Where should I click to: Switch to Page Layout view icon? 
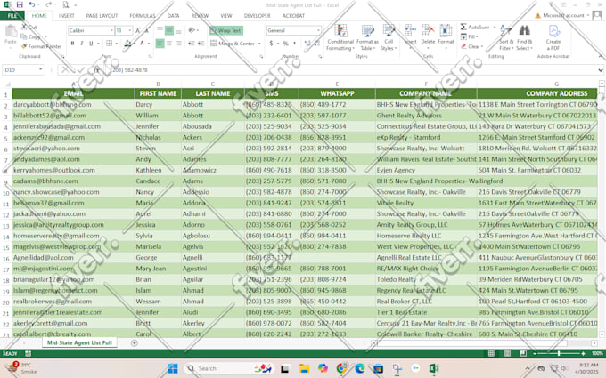(507, 353)
